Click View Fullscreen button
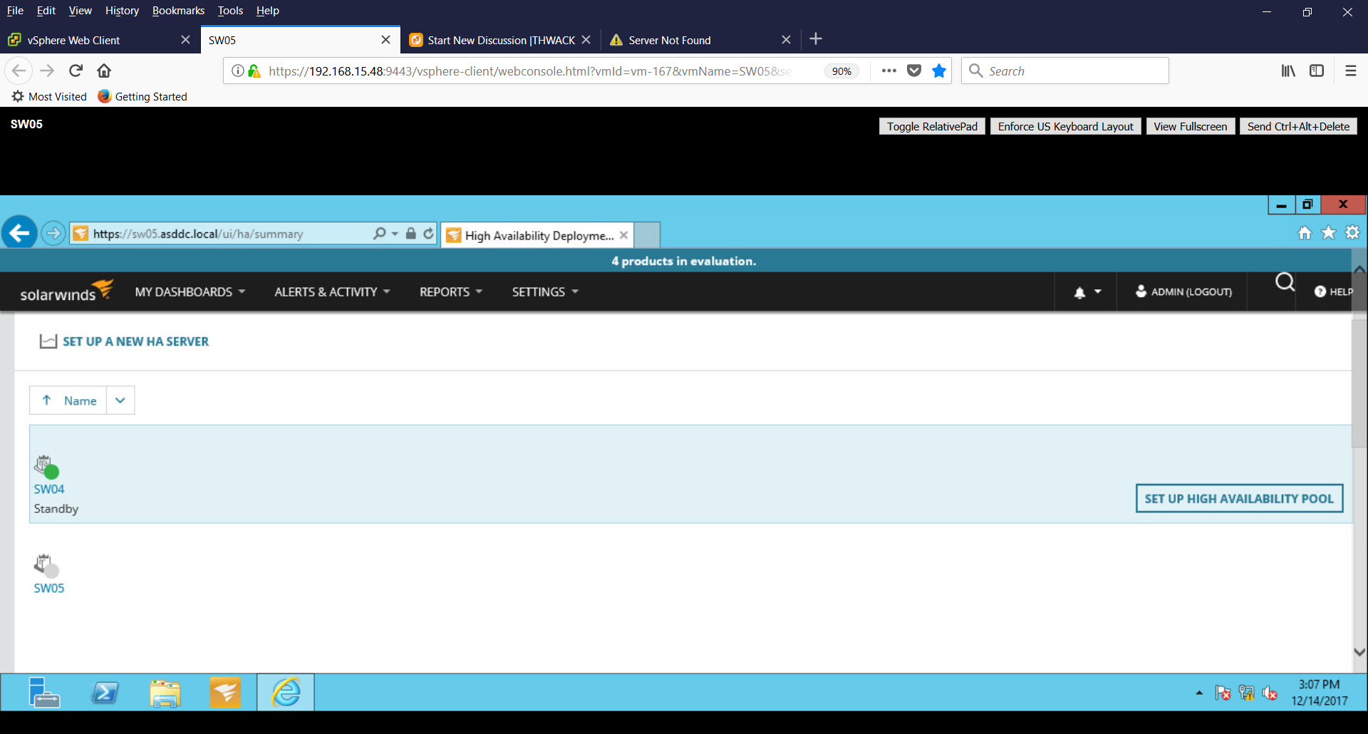Viewport: 1368px width, 734px height. [1190, 126]
